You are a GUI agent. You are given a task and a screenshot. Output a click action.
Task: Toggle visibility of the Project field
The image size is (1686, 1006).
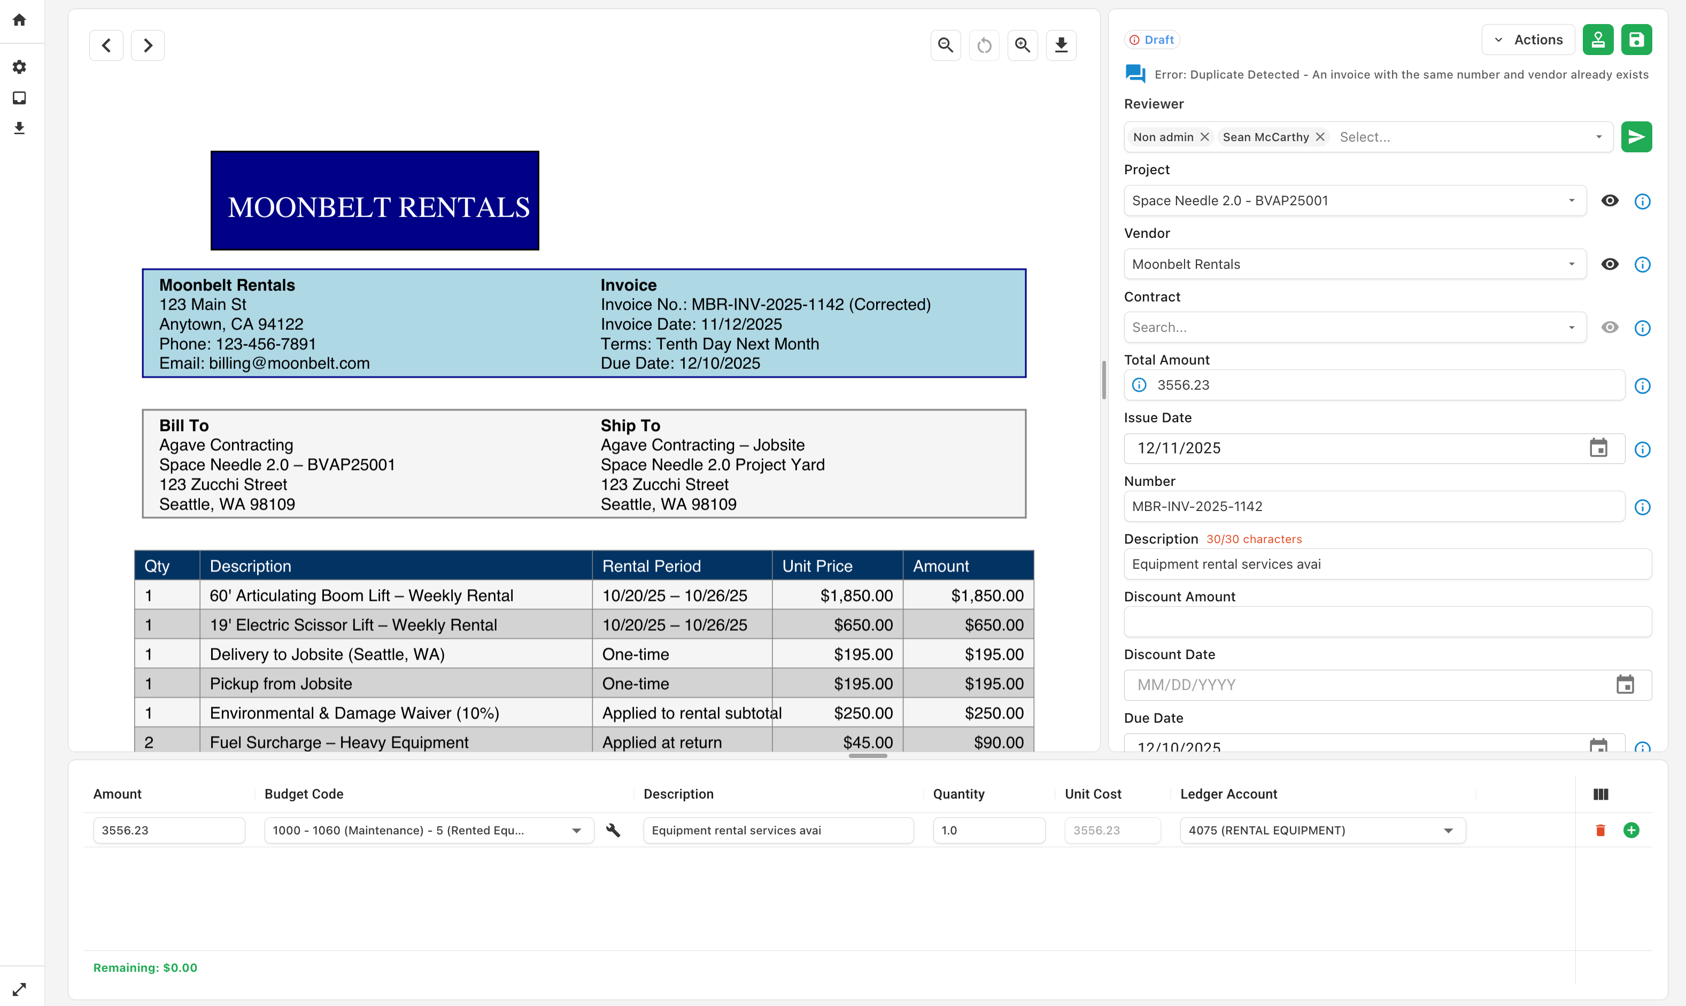pos(1611,200)
